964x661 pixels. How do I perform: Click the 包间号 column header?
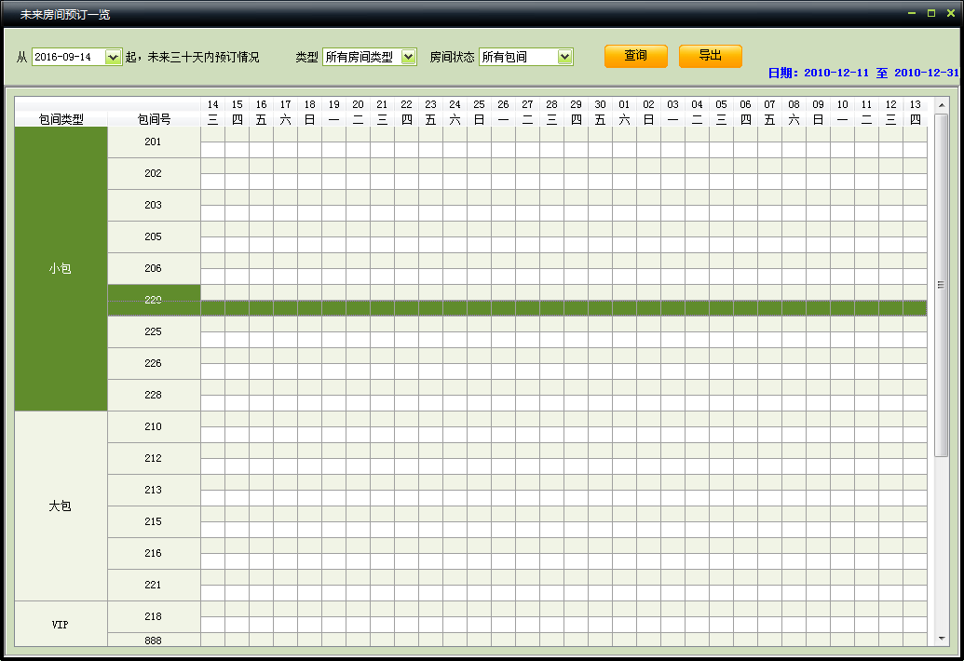pyautogui.click(x=154, y=119)
